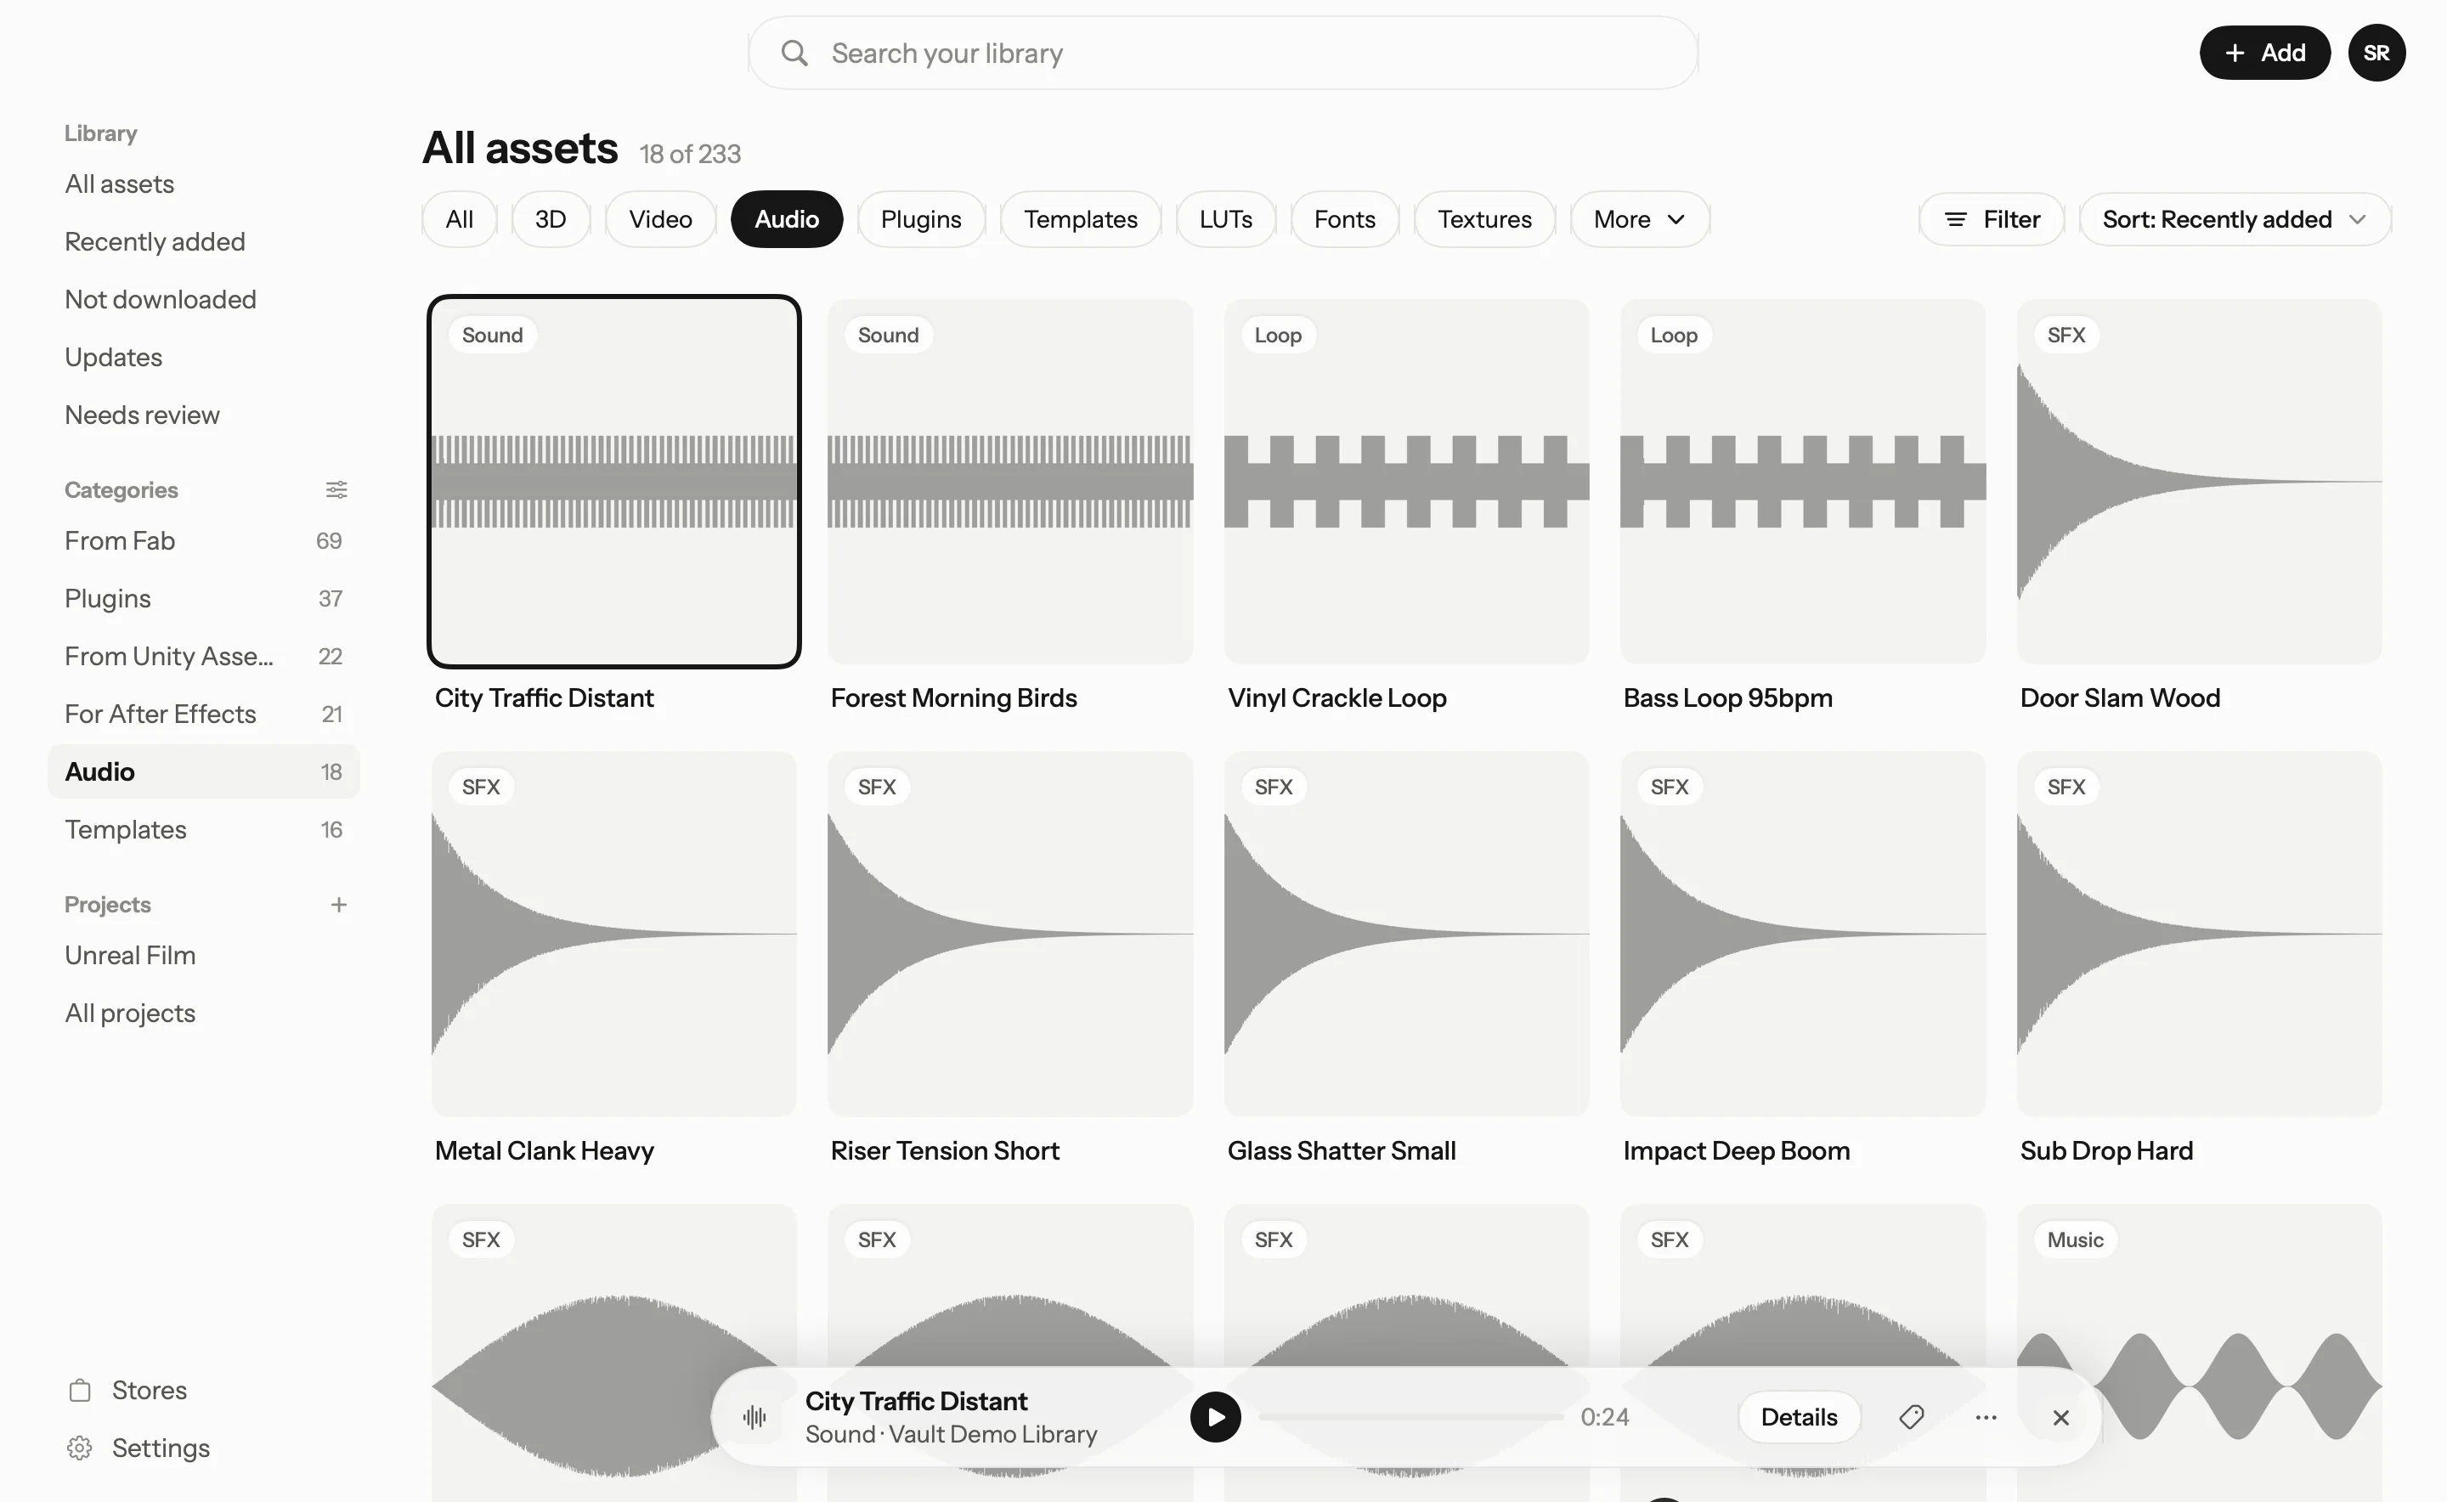Expand the More type filters dropdown
The height and width of the screenshot is (1502, 2447).
(1639, 219)
